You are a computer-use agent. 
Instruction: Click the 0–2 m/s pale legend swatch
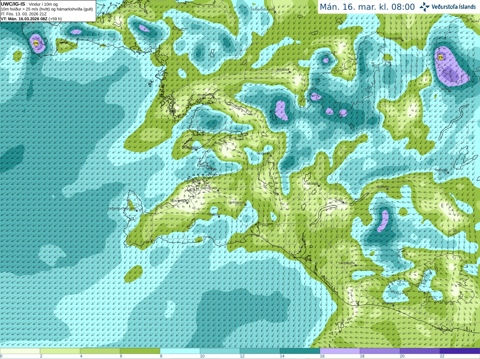(20, 351)
